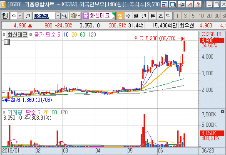Click the 2018/01 date axis marker
This screenshot has width=226, height=155.
tap(11, 150)
